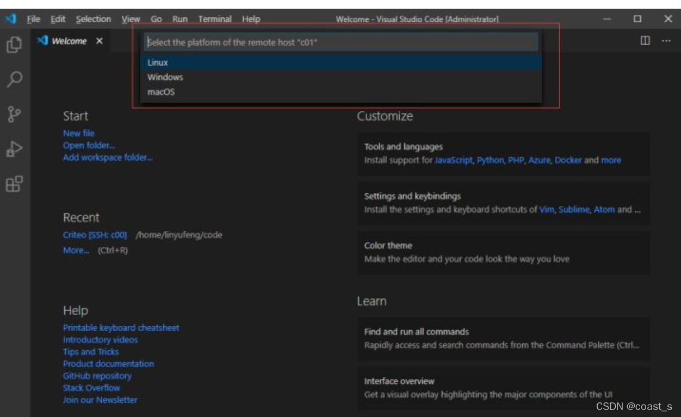
Task: Open the Terminal menu
Action: coord(215,19)
